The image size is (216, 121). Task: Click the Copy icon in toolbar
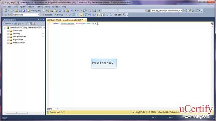click(64, 10)
